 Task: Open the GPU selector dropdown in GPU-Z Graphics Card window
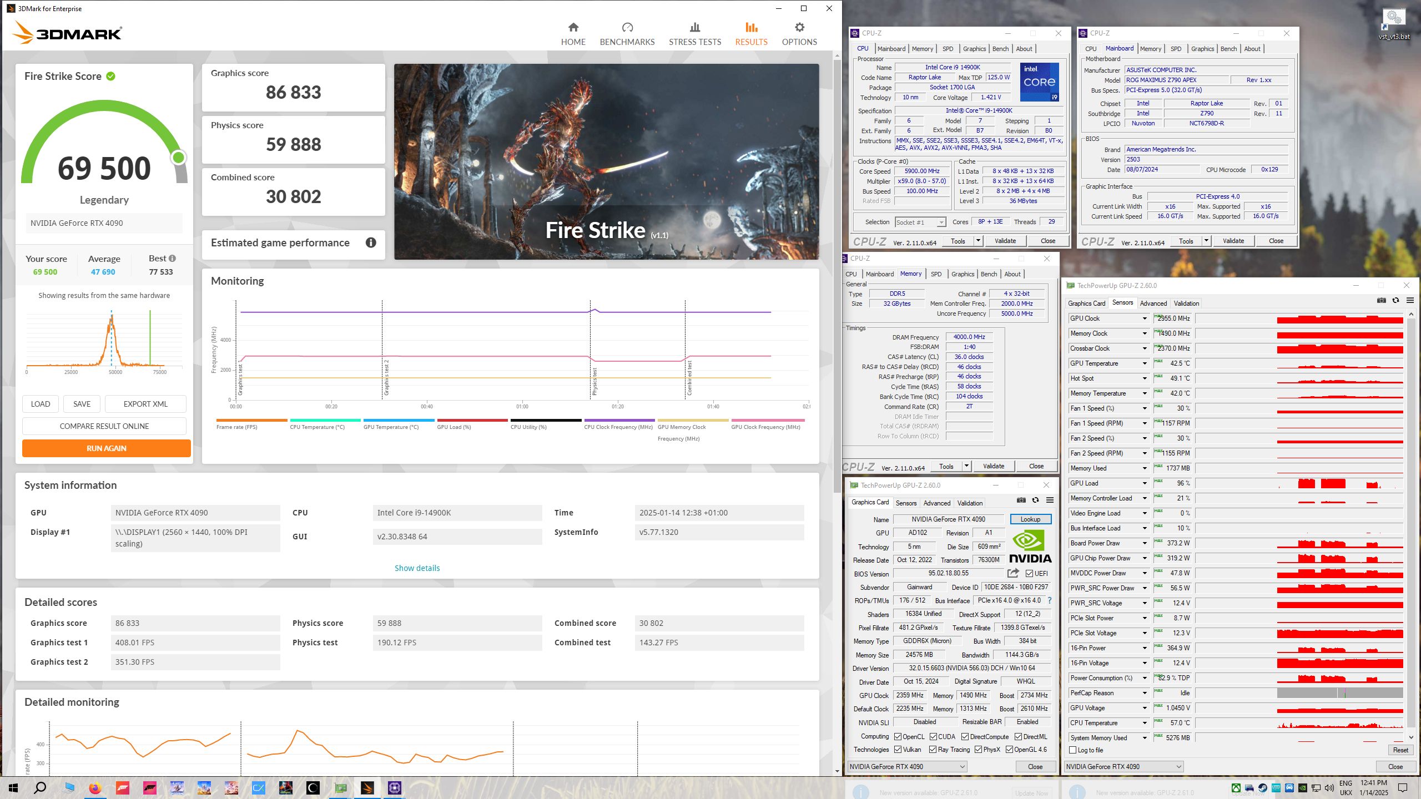click(908, 767)
